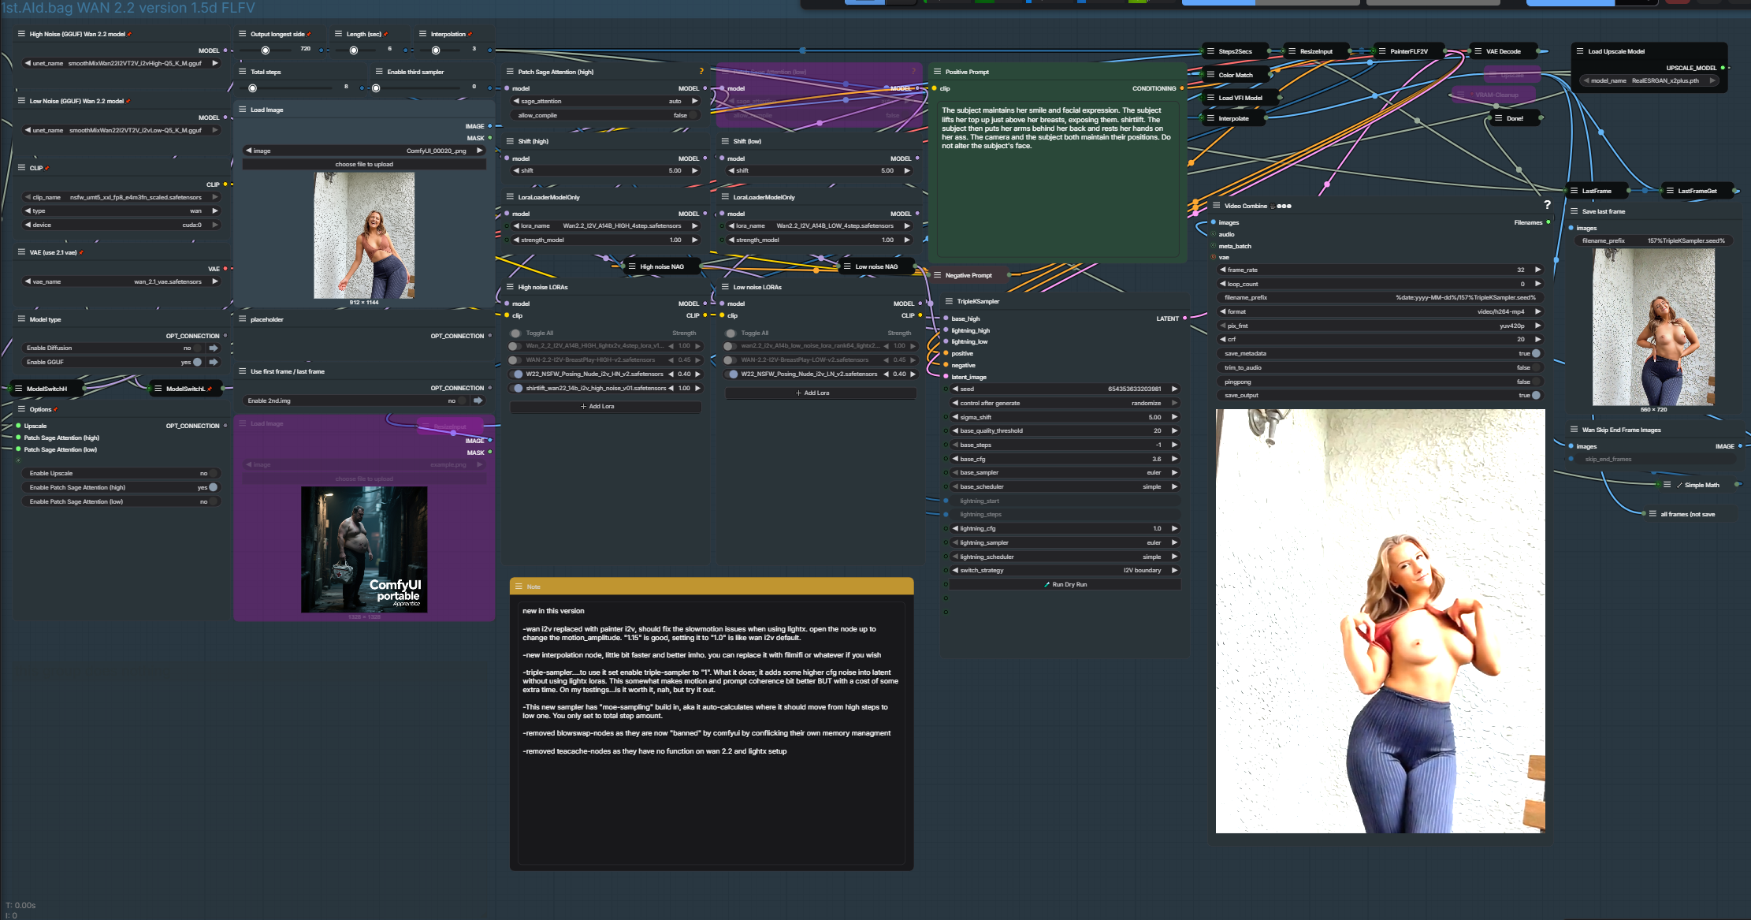Click the TripleKSampler node menu icon
The height and width of the screenshot is (920, 1751).
[x=949, y=301]
